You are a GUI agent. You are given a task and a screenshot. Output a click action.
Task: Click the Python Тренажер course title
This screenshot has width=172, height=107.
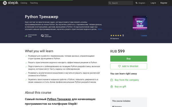pos(42,17)
